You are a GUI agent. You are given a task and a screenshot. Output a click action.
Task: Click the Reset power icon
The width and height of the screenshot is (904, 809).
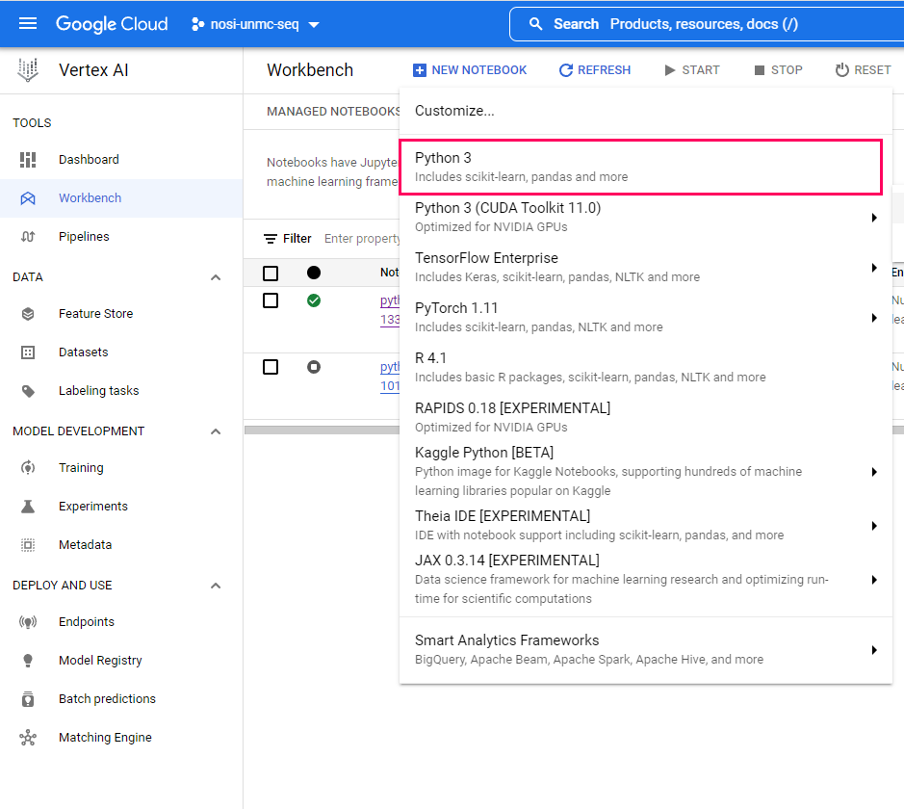click(842, 69)
